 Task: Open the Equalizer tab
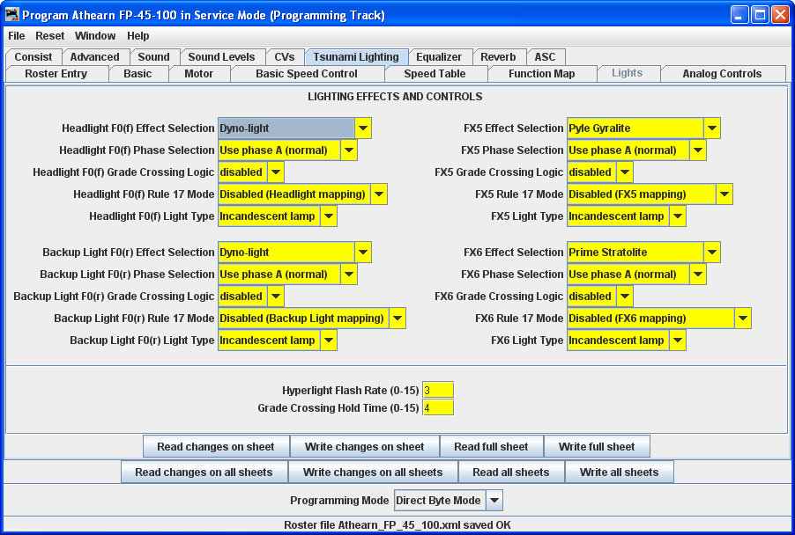pos(439,57)
